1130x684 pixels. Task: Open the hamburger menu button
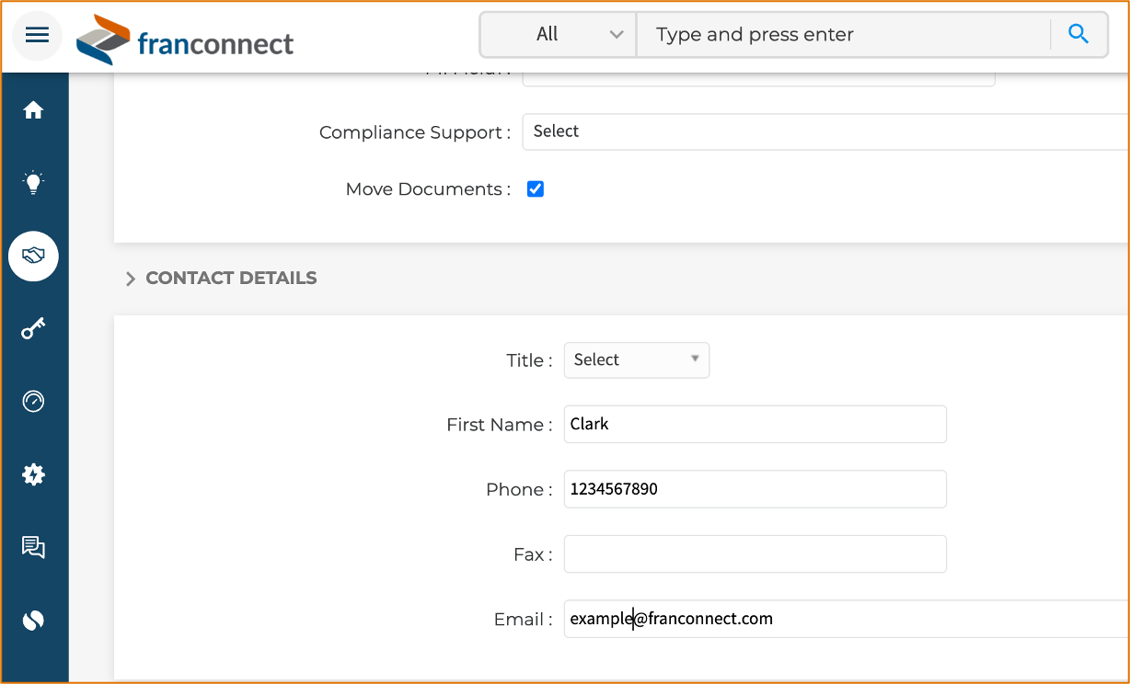click(x=37, y=36)
